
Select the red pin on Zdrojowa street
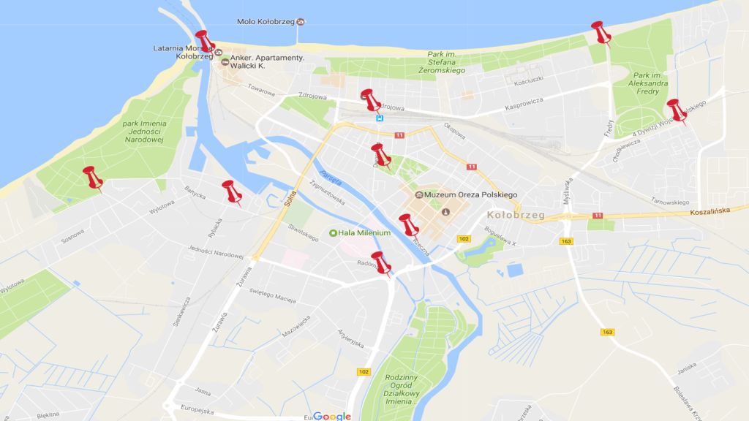pos(370,100)
